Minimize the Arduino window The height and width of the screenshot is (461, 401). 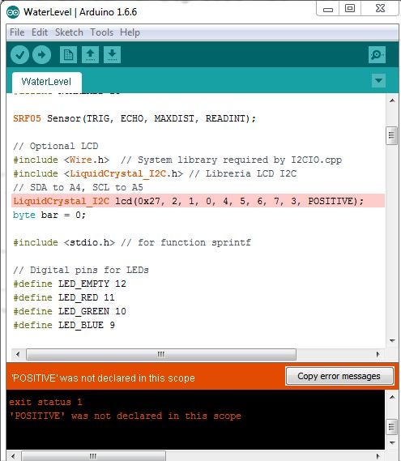(x=328, y=10)
